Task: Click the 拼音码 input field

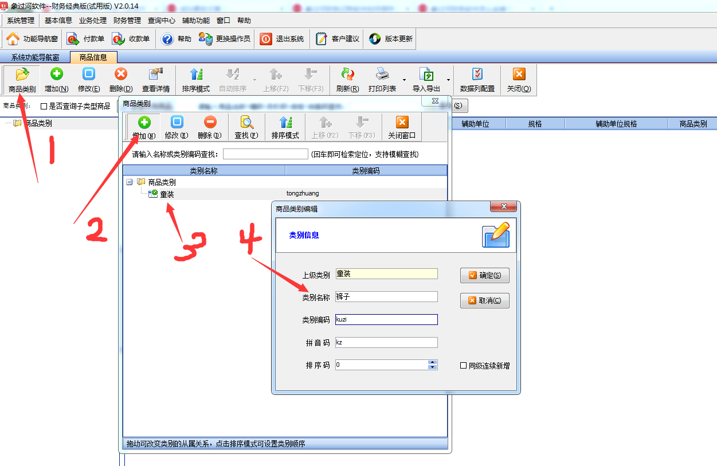Action: coord(386,343)
